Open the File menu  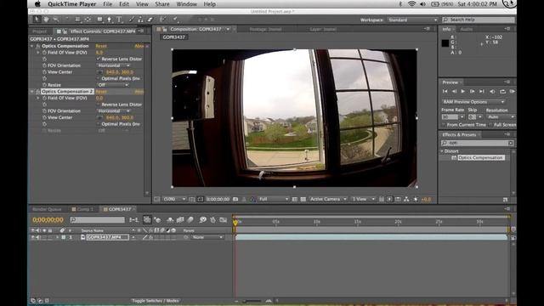(x=108, y=4)
